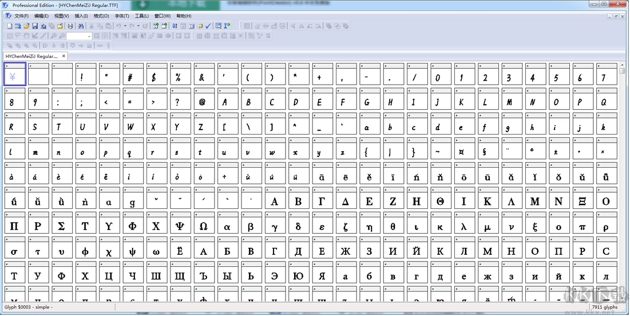Select the @ glyph cell

click(x=203, y=102)
